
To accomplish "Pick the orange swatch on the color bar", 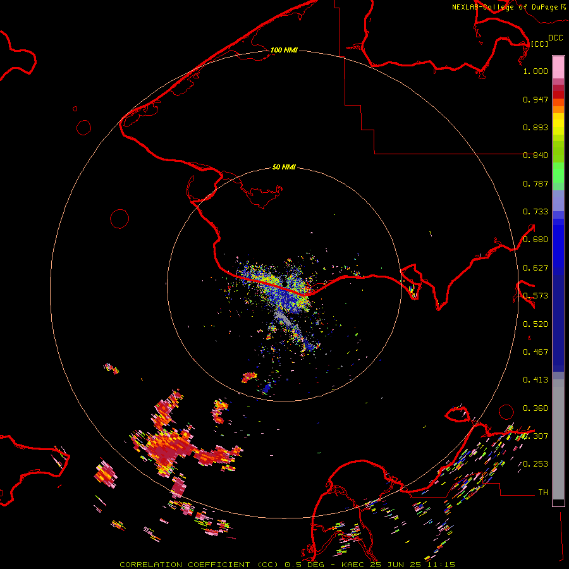I will [558, 109].
